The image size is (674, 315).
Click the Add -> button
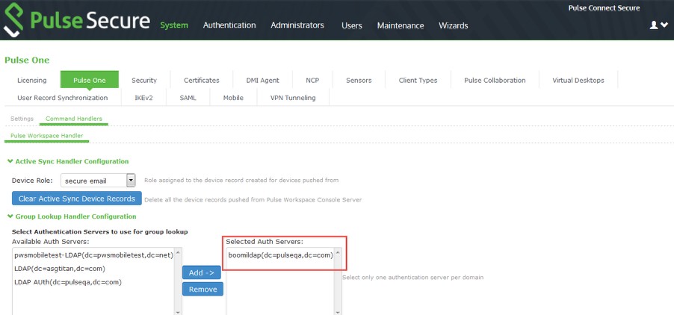tap(202, 272)
